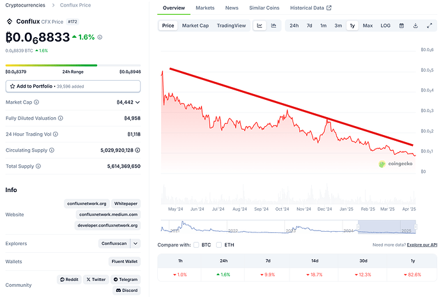Set the chart range to 3m
This screenshot has height=297, width=441.
click(x=338, y=26)
